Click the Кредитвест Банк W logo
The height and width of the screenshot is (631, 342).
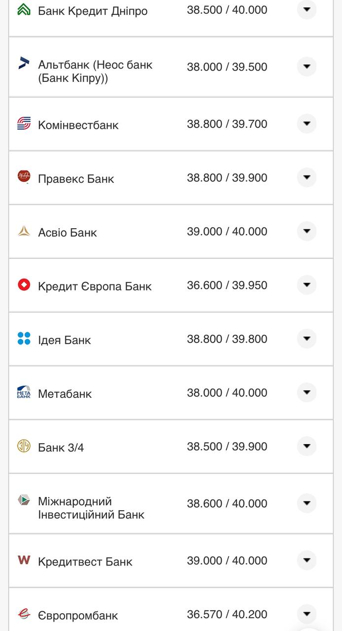coord(24,560)
